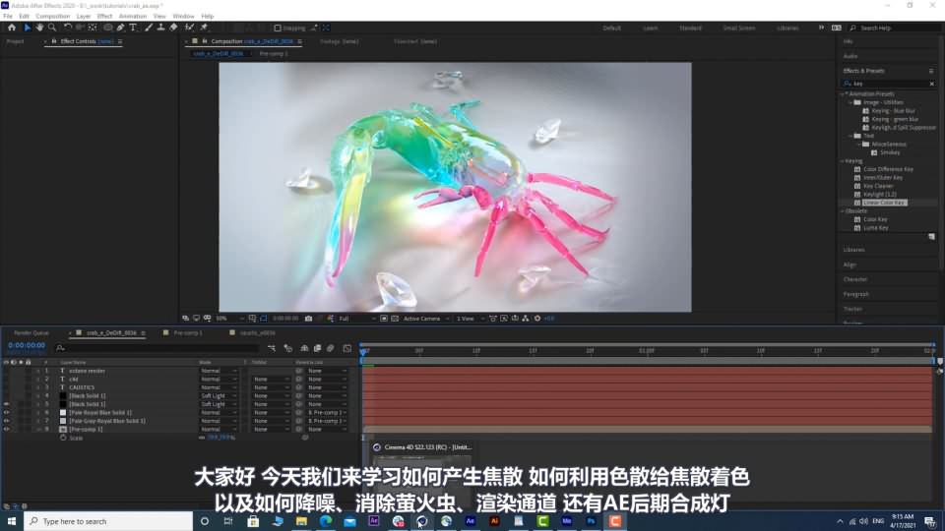945x531 pixels.
Task: Open track matte dropdown for CAUSTICS layer
Action: [x=271, y=387]
